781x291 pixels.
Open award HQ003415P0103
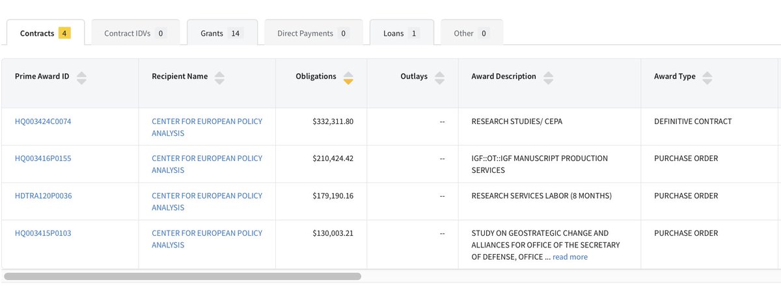tap(43, 233)
